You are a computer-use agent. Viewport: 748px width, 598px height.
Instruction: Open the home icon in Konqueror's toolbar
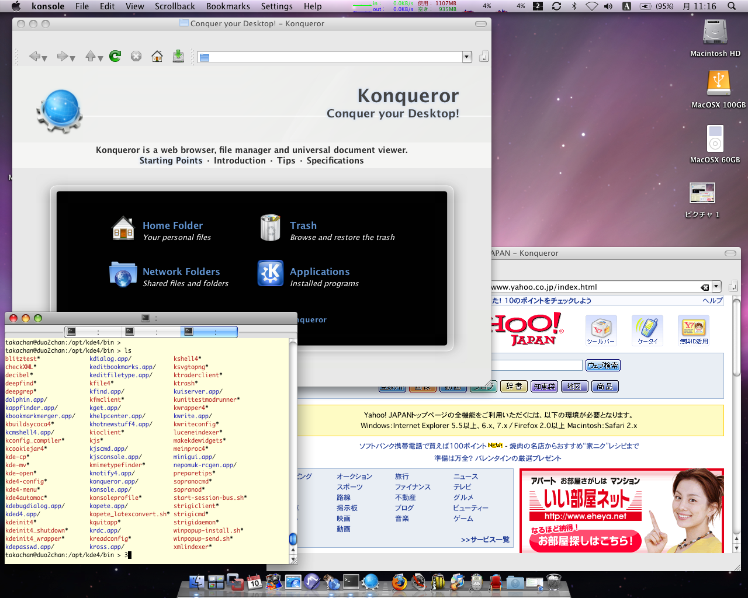[x=157, y=56]
